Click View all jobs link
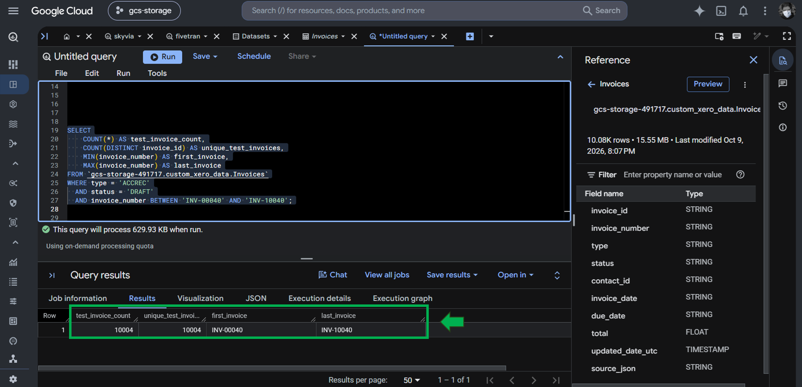The image size is (802, 387). pos(387,275)
